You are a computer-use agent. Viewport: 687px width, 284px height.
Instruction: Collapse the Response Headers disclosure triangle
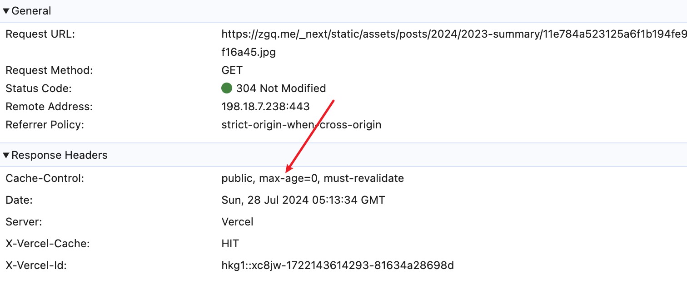[6, 156]
